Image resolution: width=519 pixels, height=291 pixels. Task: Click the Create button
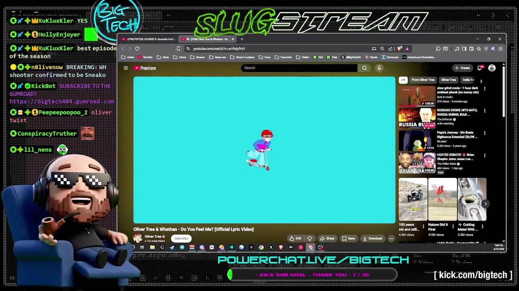(462, 68)
